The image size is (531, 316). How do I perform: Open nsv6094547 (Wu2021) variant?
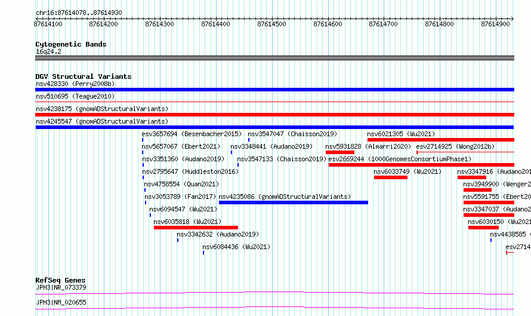183,209
